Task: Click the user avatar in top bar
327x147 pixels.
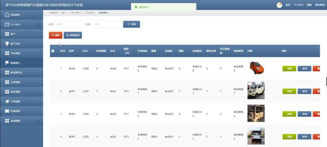Action: tap(279, 5)
